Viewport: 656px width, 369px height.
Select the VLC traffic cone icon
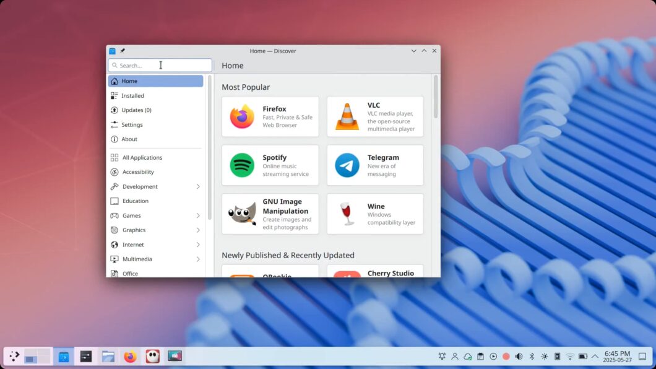346,116
